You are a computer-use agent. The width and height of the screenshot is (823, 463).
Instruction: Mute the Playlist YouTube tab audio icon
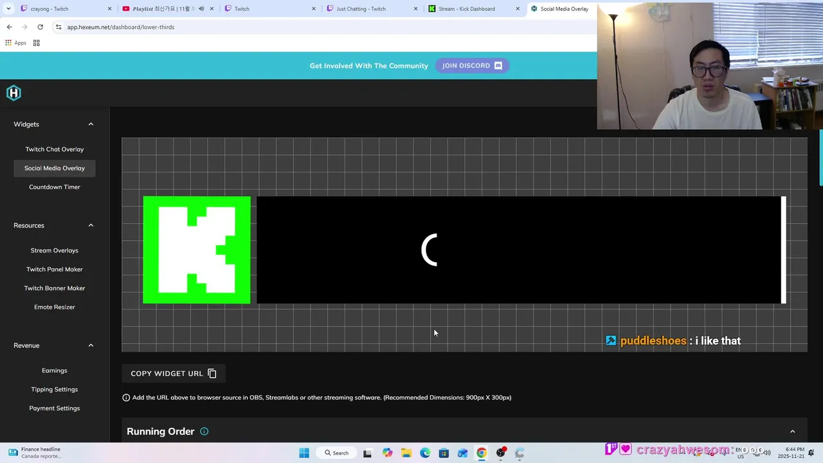coord(201,9)
